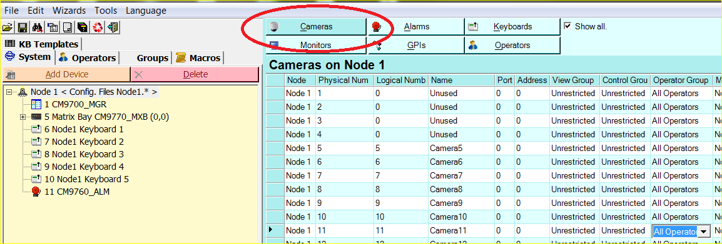Switch to the KB Templates tab

(42, 44)
